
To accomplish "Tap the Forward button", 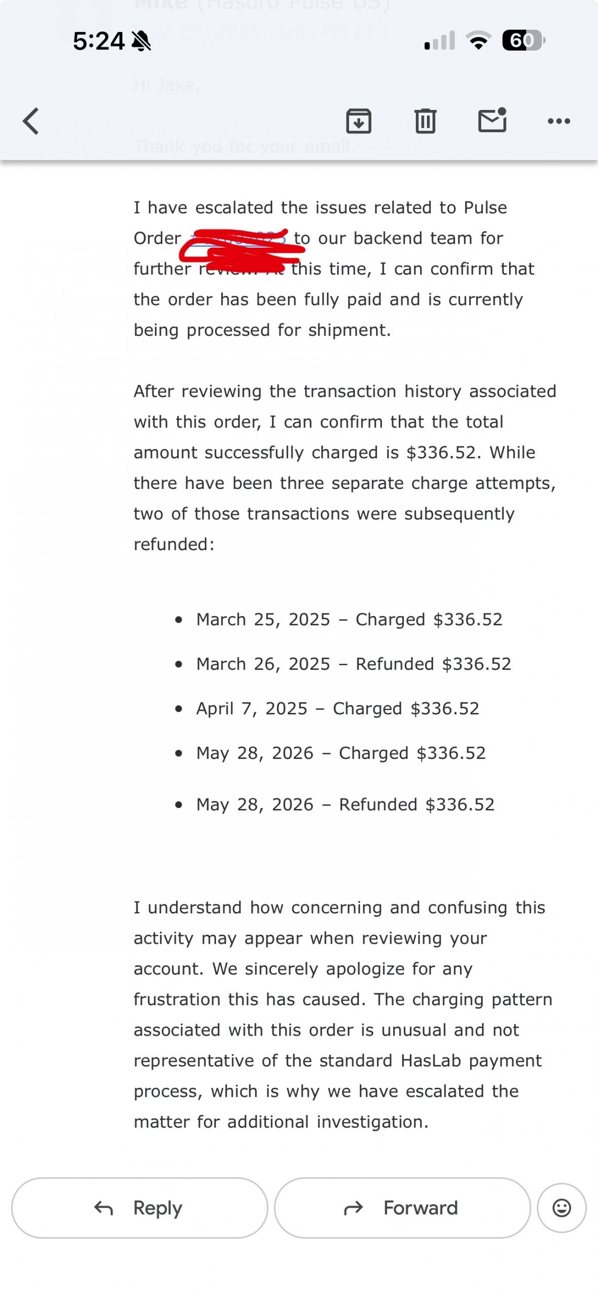I will click(402, 1208).
